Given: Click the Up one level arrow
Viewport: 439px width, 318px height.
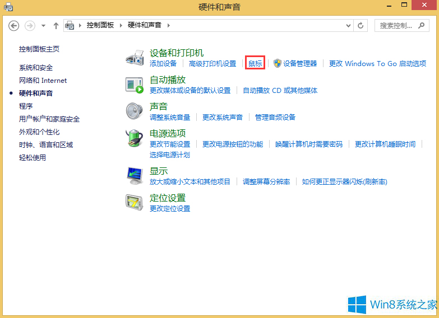Looking at the screenshot, I should tap(56, 26).
